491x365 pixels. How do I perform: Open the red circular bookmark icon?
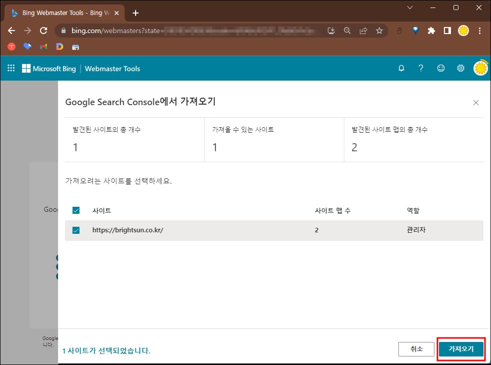coord(12,47)
